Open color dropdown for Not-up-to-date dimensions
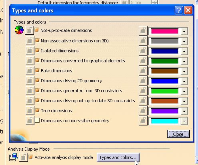 [184, 31]
